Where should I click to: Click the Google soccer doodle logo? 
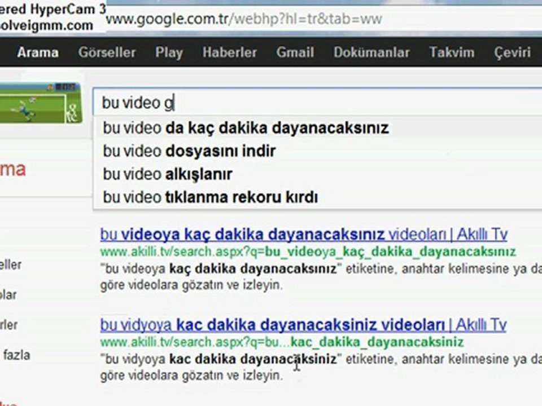pyautogui.click(x=41, y=103)
